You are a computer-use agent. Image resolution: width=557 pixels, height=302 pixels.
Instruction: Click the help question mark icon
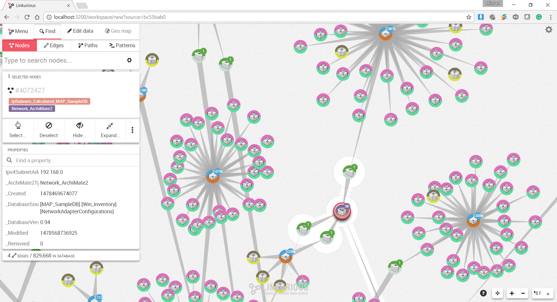(x=483, y=293)
